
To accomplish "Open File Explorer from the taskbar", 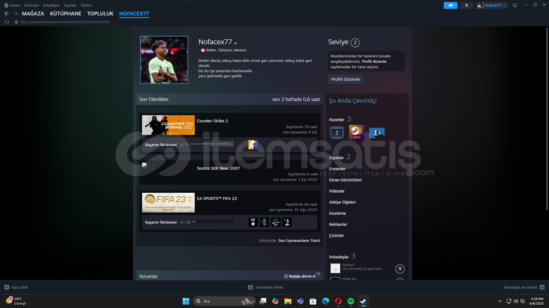I will point(288,301).
